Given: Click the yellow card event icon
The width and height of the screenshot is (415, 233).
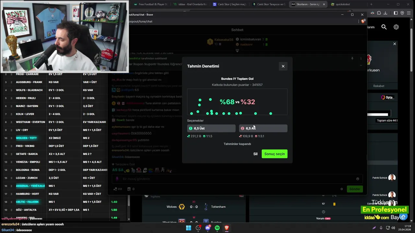Looking at the screenshot, I should tap(334, 204).
